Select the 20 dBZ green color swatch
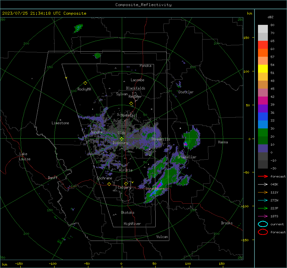The image size is (287, 268). [263, 132]
